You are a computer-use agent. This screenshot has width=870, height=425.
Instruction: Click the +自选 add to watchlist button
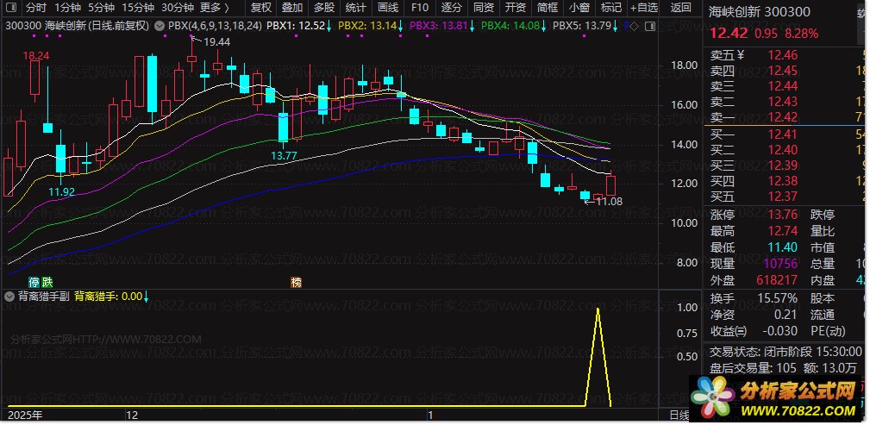[x=643, y=8]
